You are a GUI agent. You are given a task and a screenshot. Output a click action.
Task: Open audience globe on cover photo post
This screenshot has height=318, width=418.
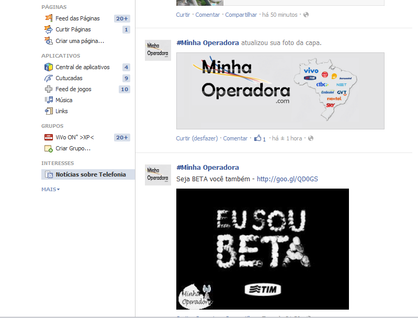coord(311,138)
